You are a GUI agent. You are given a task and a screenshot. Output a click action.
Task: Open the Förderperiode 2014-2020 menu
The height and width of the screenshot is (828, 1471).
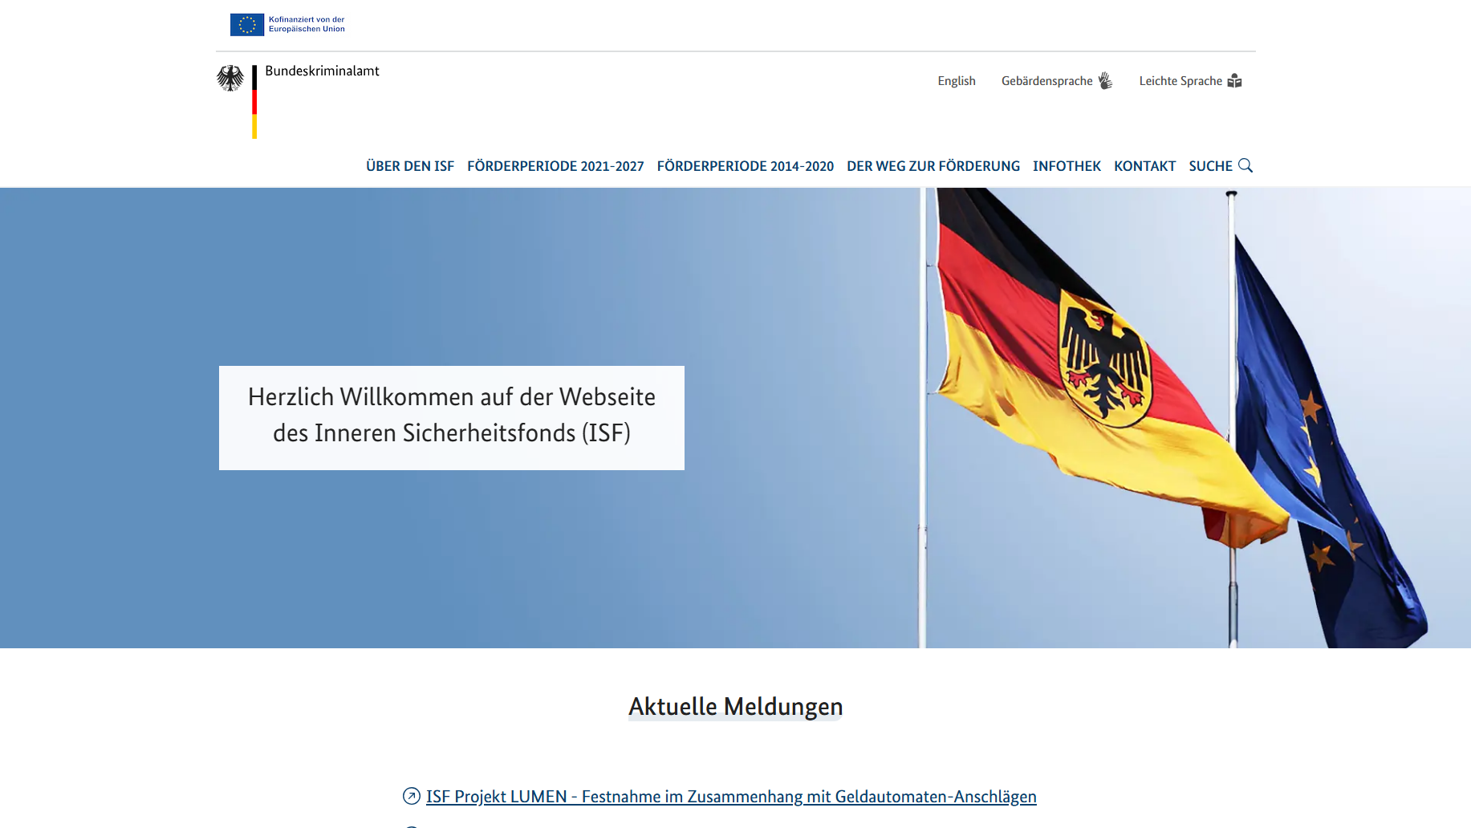point(746,166)
